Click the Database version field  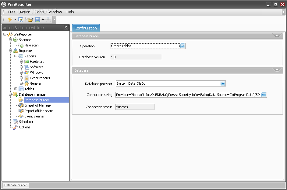(x=136, y=57)
